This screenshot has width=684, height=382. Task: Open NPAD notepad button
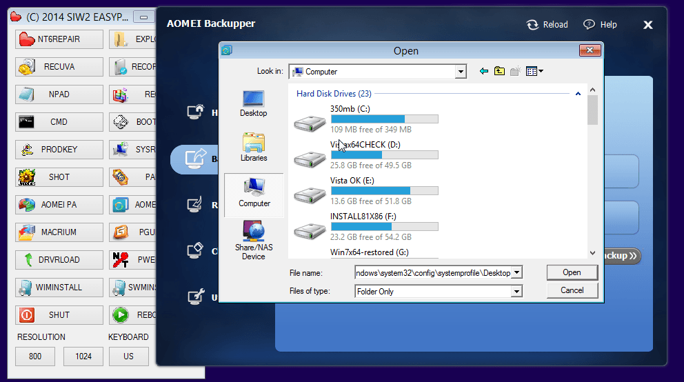59,94
